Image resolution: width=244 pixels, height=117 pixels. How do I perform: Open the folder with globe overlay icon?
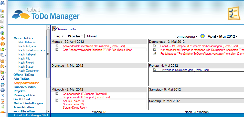[3, 72]
